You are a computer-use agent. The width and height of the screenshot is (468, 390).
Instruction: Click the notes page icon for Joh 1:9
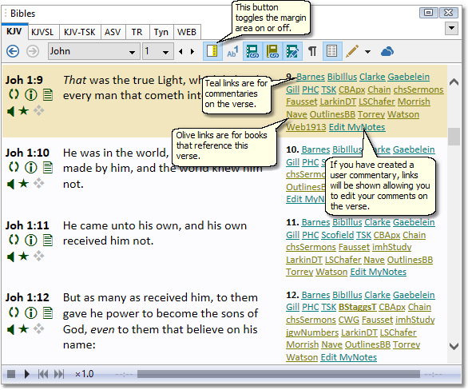48,94
